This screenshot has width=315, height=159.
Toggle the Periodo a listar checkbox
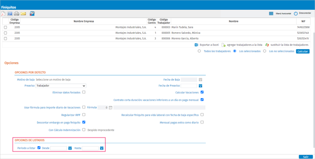[39, 148]
